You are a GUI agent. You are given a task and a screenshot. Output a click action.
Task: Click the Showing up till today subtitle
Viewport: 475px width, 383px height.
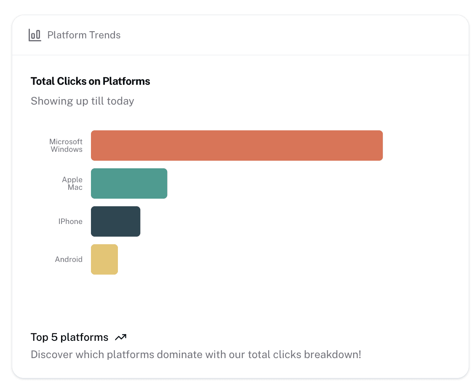(x=83, y=101)
